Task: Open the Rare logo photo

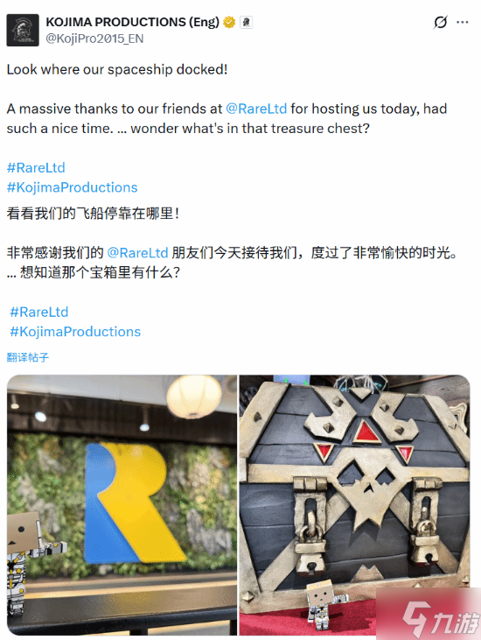Action: click(122, 505)
